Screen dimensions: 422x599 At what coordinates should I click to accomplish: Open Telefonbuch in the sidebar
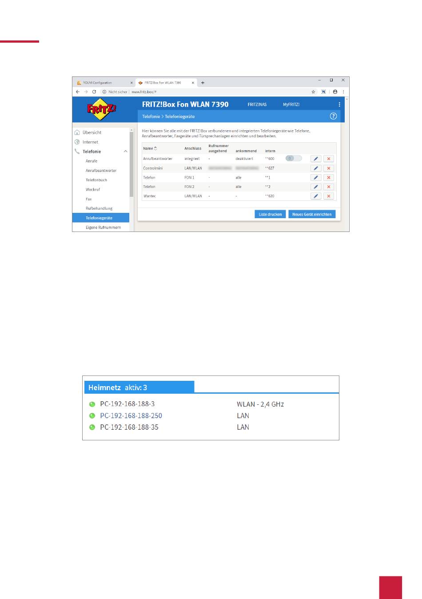[96, 180]
